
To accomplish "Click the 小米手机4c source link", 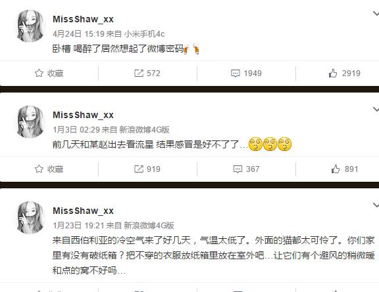I will pyautogui.click(x=144, y=33).
